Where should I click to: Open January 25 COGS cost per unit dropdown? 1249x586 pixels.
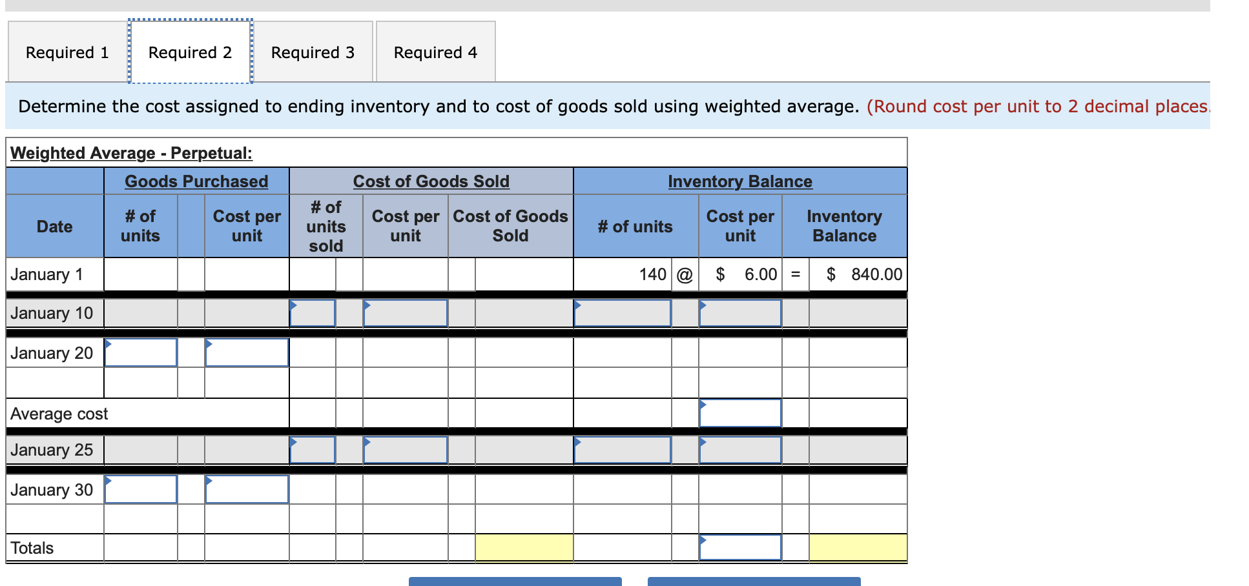pos(406,450)
